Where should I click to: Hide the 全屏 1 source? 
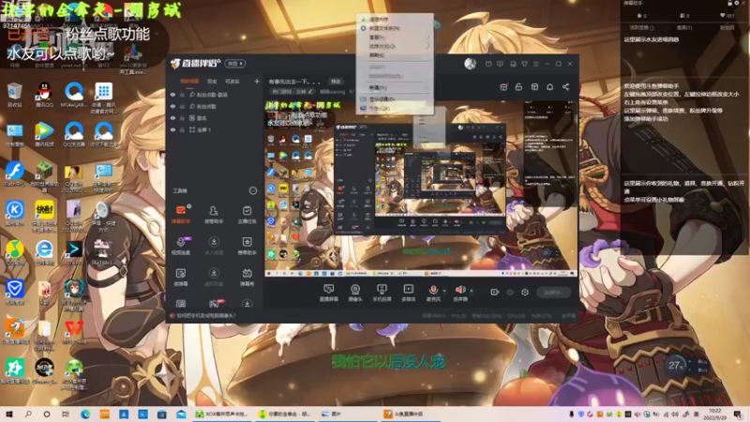[172, 129]
